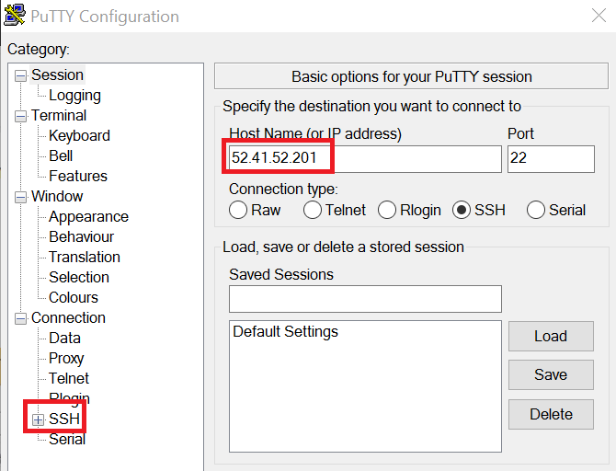Expand the SSH tree node
This screenshot has width=616, height=471.
(x=38, y=419)
